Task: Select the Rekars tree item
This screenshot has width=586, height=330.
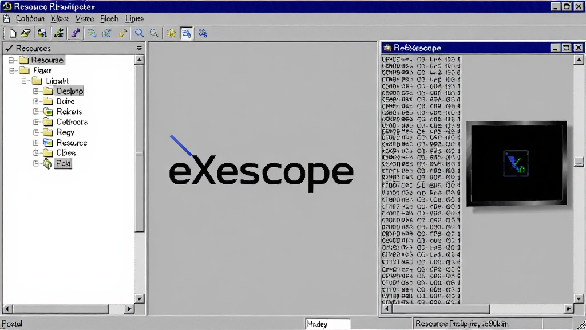Action: pyautogui.click(x=69, y=111)
